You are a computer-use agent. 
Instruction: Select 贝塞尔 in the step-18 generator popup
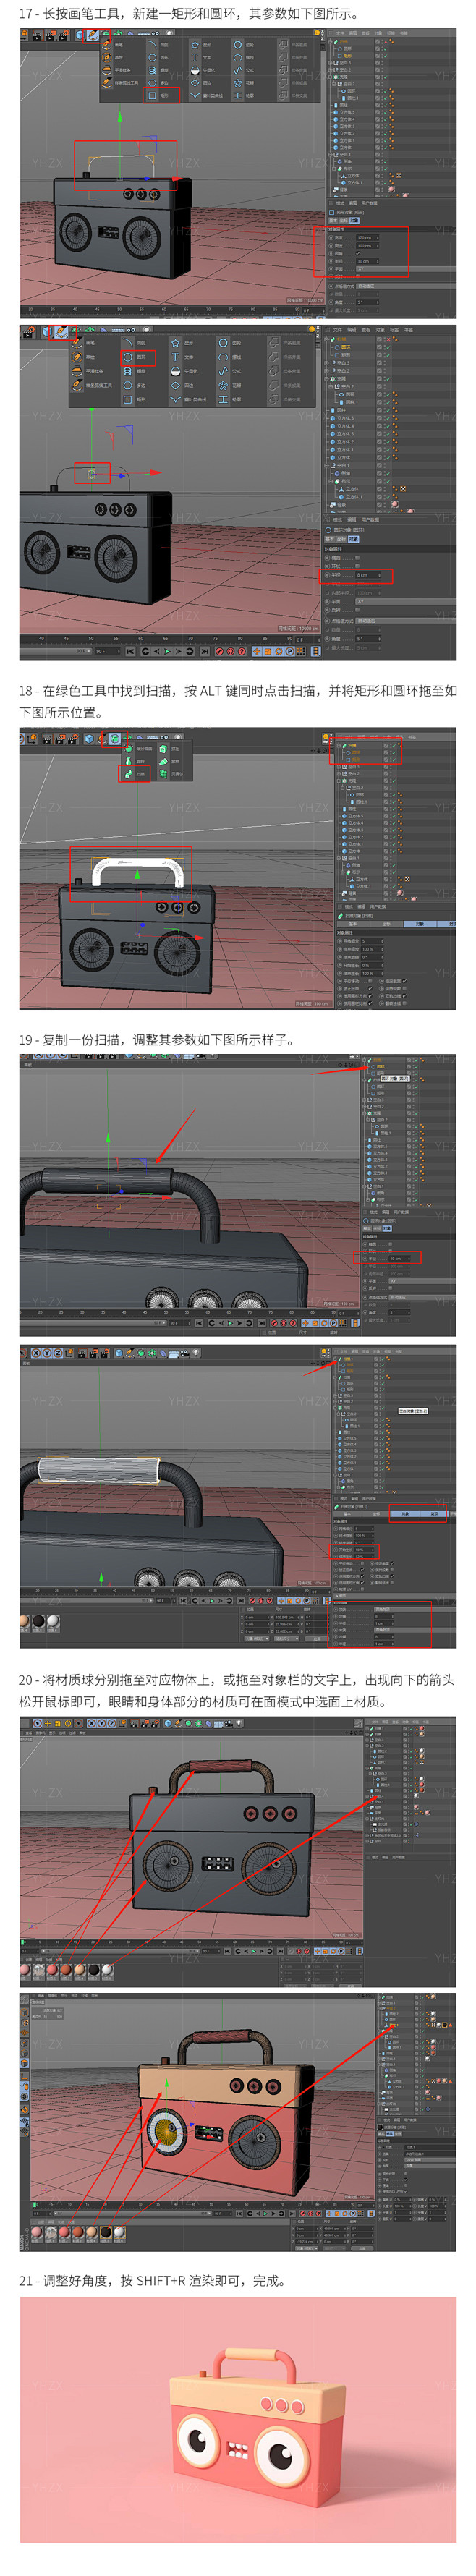[170, 775]
